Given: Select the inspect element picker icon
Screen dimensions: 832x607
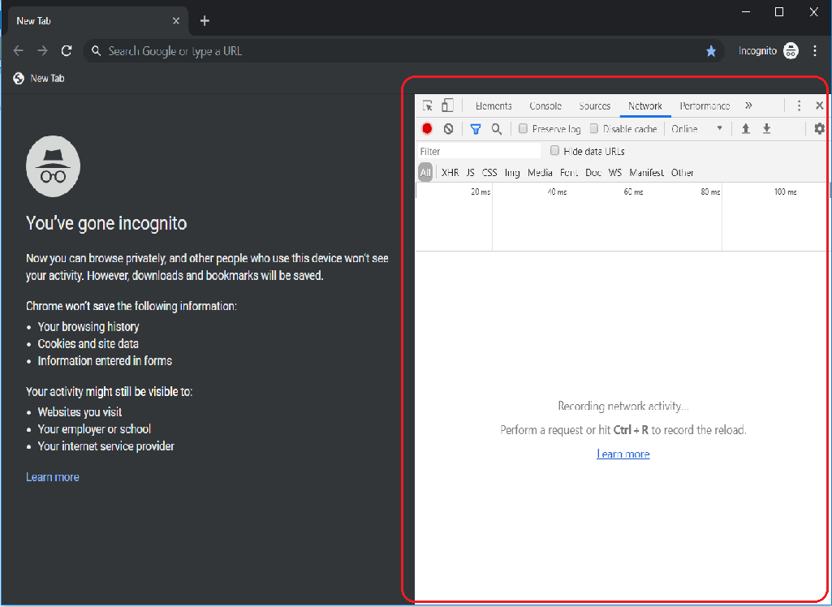Looking at the screenshot, I should pyautogui.click(x=428, y=105).
